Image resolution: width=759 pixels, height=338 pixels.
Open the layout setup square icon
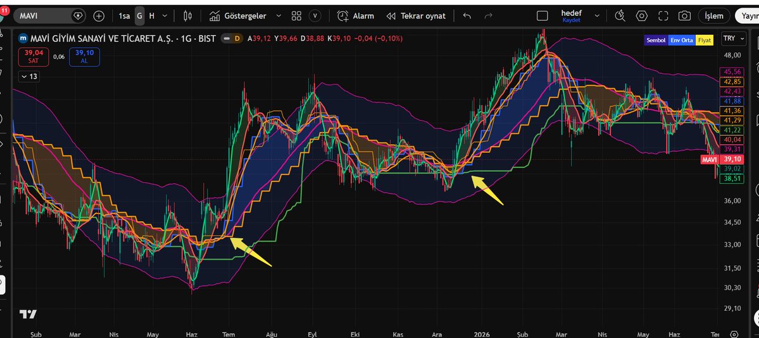[x=543, y=16]
